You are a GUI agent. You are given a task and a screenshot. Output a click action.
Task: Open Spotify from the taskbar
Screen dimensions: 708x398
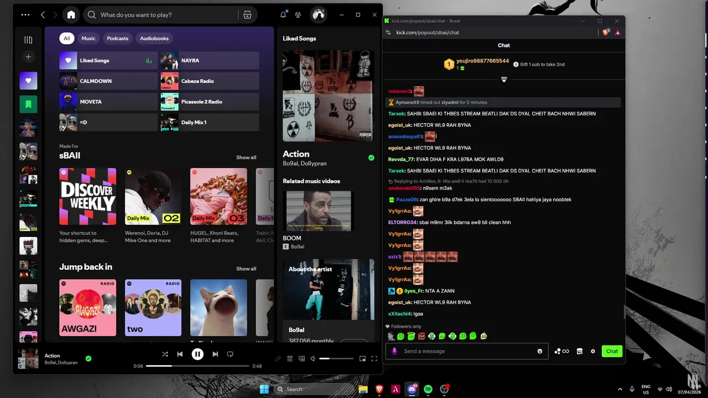(x=428, y=389)
